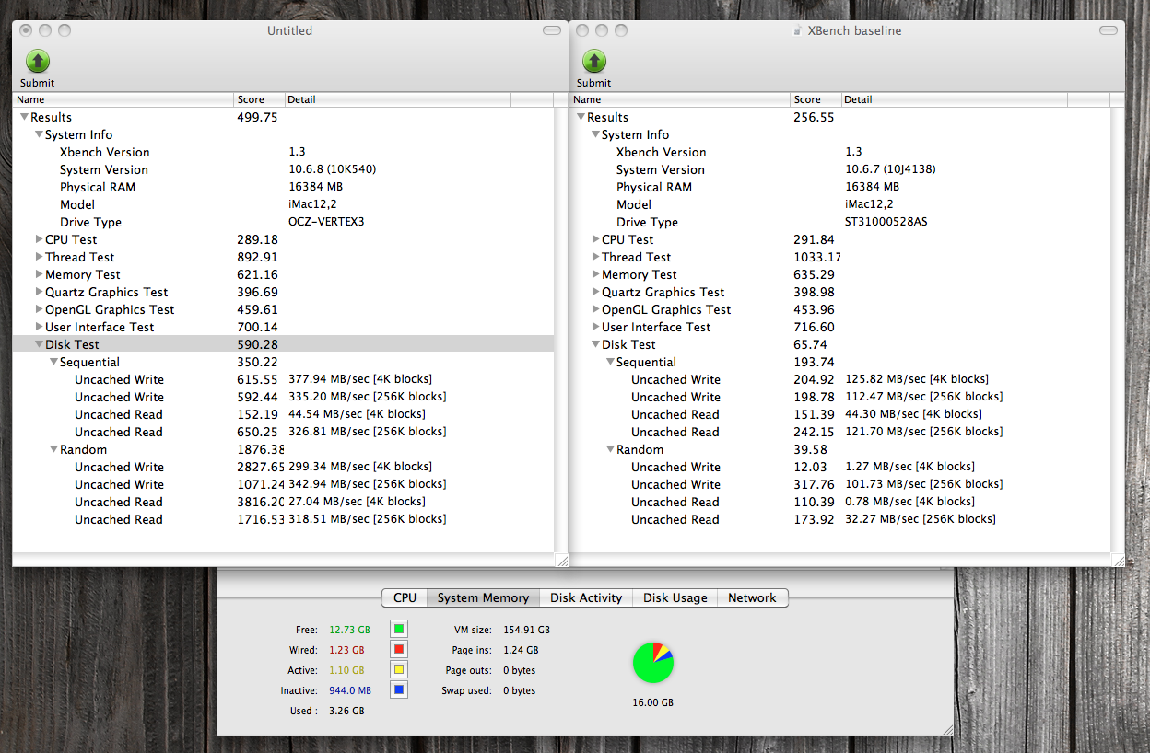The height and width of the screenshot is (753, 1150).
Task: Click Detail column header in Untitled window
Action: point(397,99)
